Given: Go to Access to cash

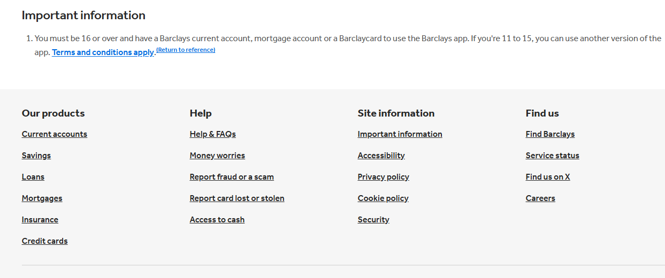Looking at the screenshot, I should pyautogui.click(x=217, y=220).
